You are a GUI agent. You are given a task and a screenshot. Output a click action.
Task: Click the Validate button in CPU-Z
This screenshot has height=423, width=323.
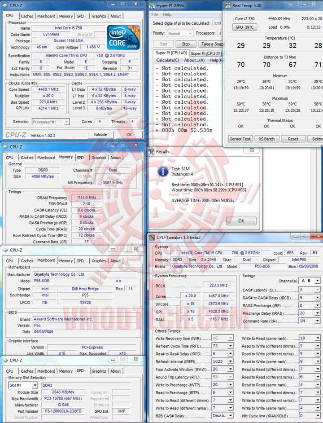point(100,135)
